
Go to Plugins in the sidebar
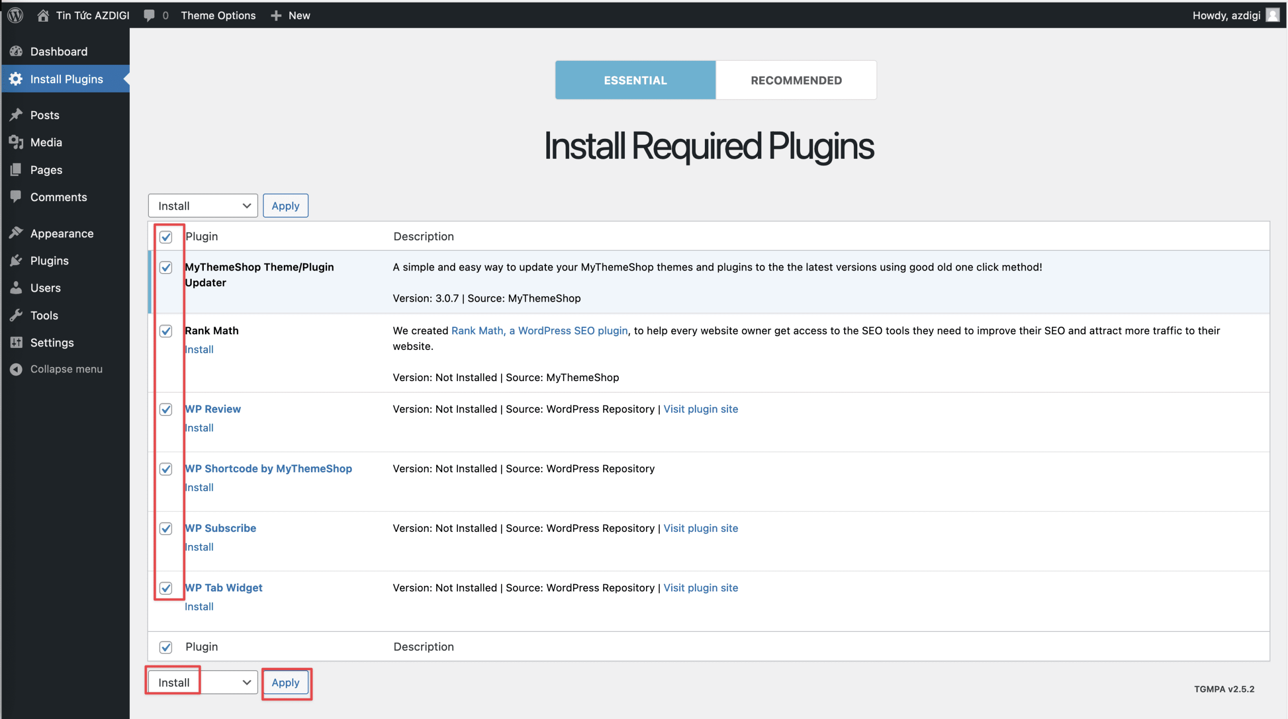tap(49, 260)
